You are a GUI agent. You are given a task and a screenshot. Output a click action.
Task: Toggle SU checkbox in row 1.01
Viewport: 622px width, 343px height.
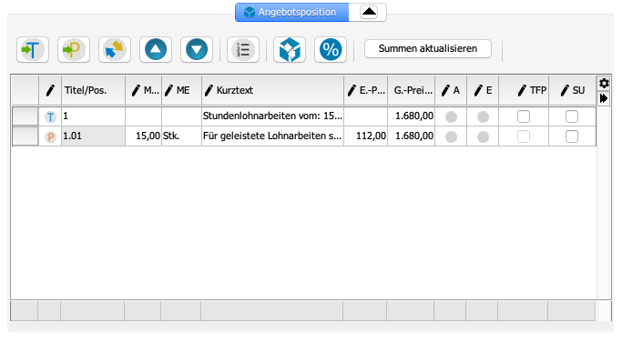[x=572, y=136]
